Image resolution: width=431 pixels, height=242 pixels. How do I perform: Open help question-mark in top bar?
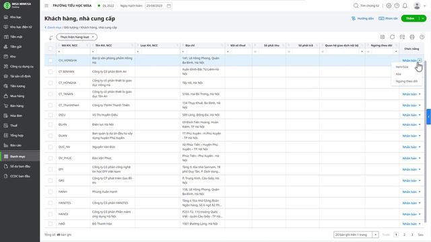[x=397, y=5]
